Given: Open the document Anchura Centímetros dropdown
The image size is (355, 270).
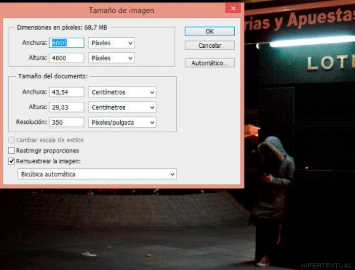Looking at the screenshot, I should 122,92.
